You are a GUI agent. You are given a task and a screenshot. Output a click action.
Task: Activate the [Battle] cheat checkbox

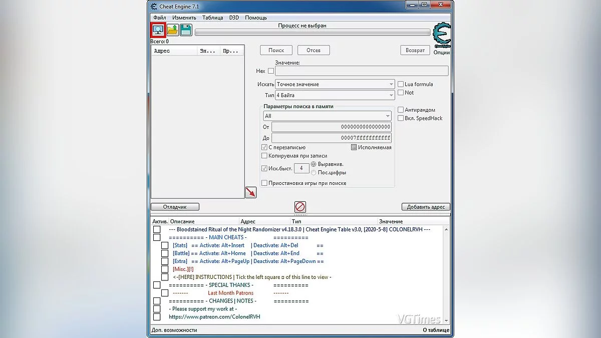[x=165, y=253]
